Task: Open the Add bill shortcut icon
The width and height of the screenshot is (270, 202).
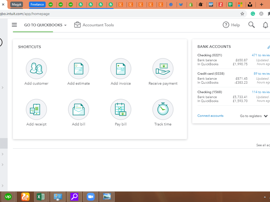Action: pos(78,109)
